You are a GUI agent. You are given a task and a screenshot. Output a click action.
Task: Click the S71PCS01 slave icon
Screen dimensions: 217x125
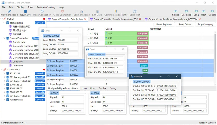click(x=8, y=73)
